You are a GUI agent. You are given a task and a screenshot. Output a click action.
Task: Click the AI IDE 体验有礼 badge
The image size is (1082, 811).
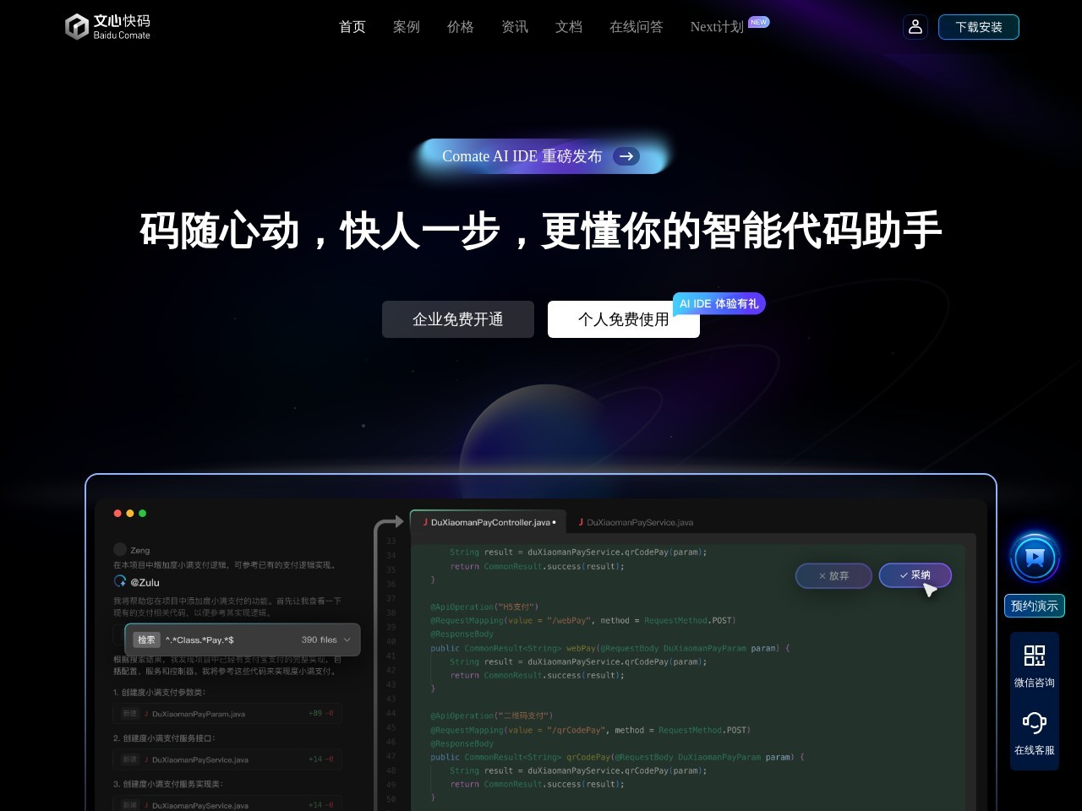point(719,303)
